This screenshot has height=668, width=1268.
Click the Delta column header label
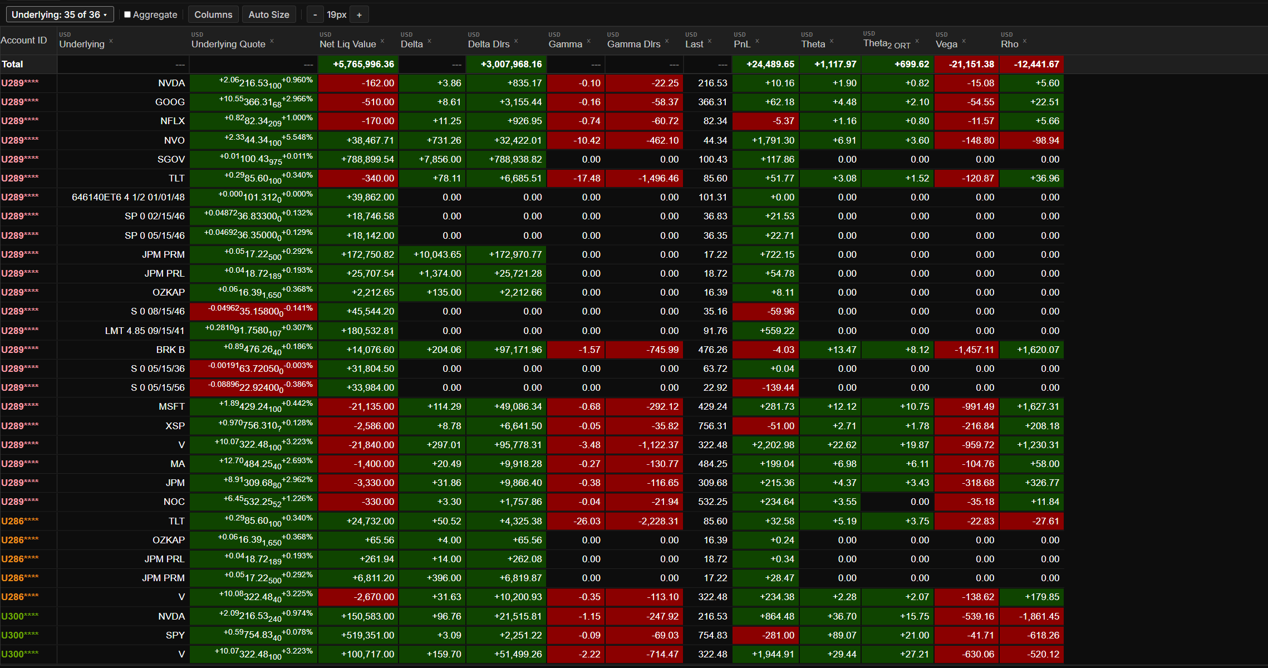click(412, 44)
